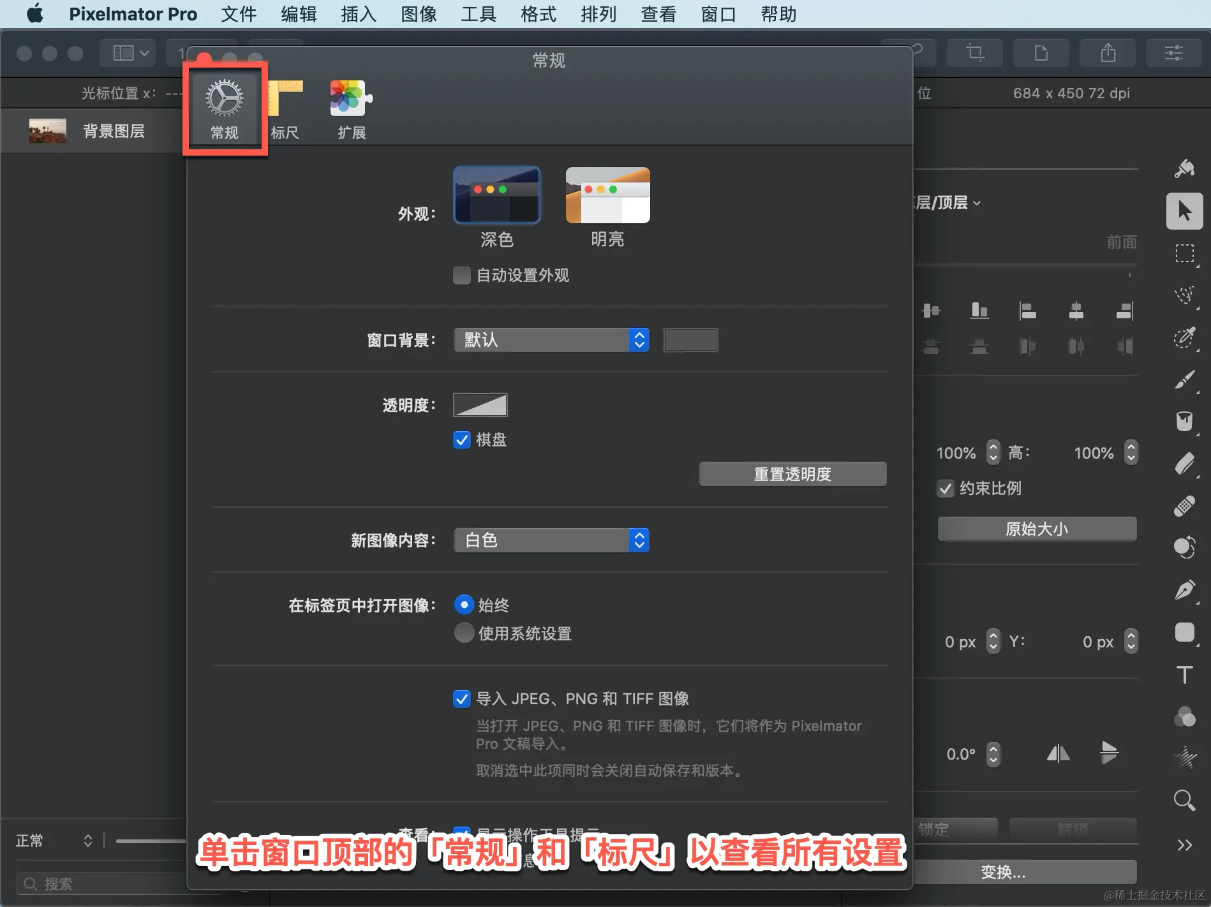Viewport: 1211px width, 907px height.
Task: Adjust the 高 height percentage stepper
Action: pos(1131,452)
